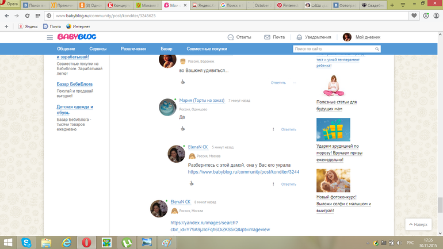
Task: Report Мария's comment with the exclamation mark
Action: point(273,129)
